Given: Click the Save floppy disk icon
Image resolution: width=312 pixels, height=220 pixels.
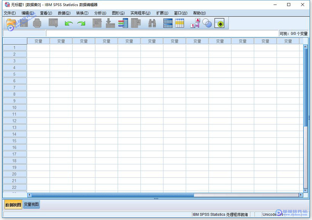Looking at the screenshot, I should point(24,23).
